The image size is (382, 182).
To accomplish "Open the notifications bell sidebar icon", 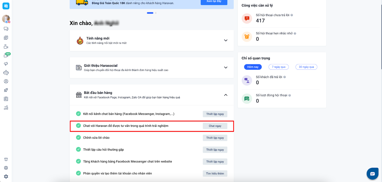I will (x=6, y=159).
